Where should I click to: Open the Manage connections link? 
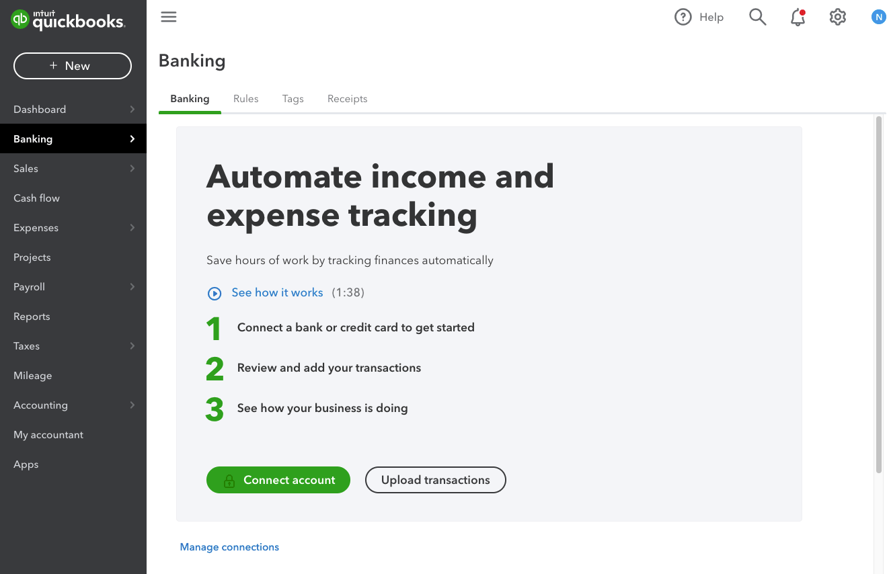point(229,547)
